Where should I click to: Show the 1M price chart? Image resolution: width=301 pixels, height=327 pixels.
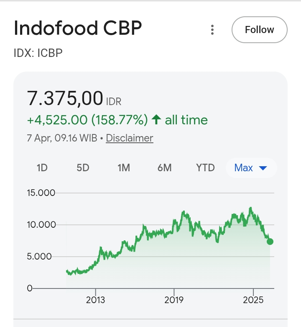(x=124, y=168)
